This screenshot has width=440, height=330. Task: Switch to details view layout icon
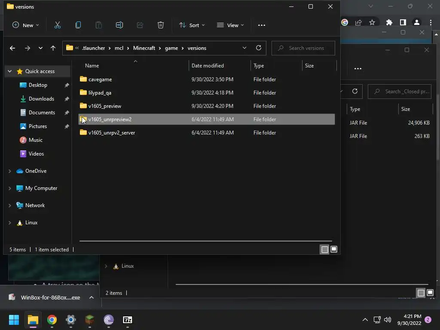coord(324,249)
